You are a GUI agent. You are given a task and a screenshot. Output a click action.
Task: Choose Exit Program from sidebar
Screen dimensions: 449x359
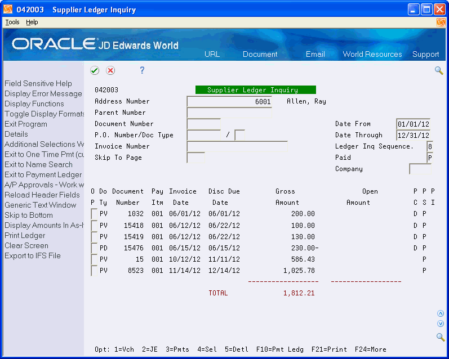click(26, 124)
